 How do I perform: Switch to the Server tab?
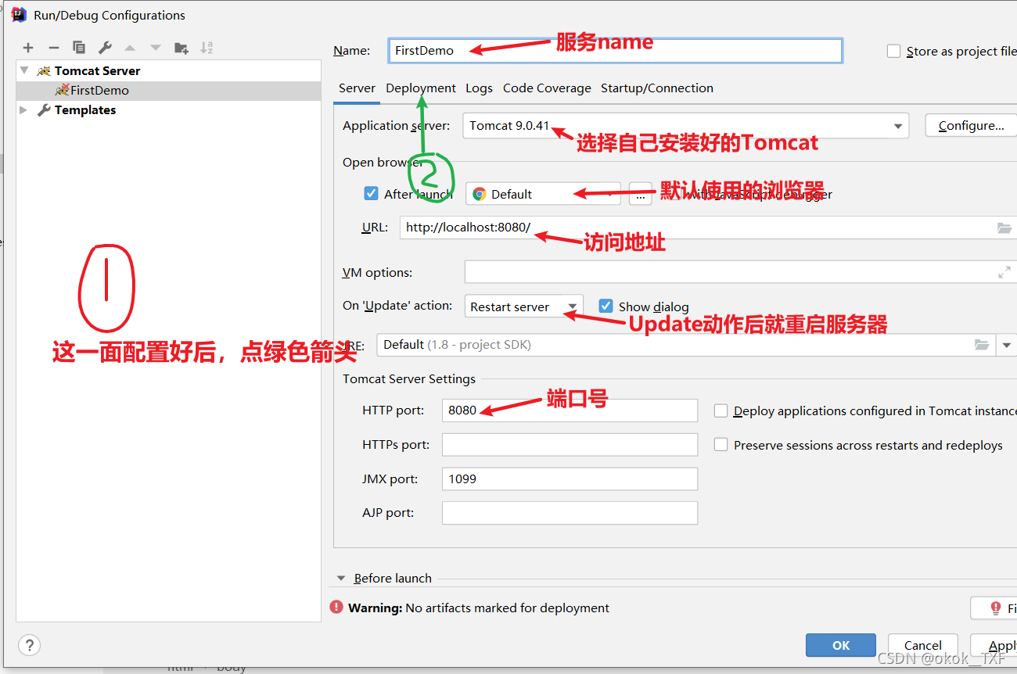357,88
